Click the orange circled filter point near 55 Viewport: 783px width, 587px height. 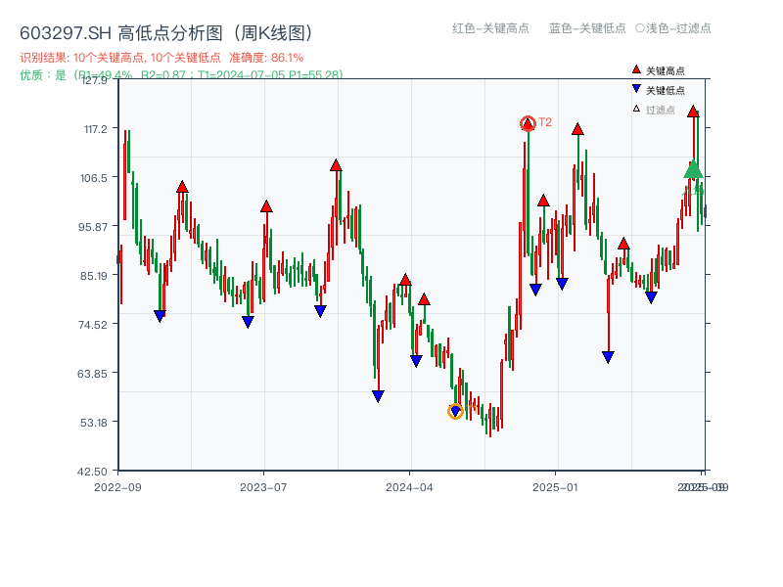[455, 412]
